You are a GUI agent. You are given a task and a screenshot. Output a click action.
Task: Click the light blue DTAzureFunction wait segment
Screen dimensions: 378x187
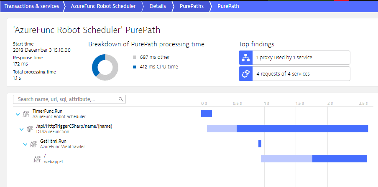(x=222, y=129)
